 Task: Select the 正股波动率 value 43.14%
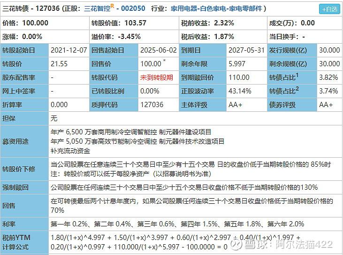pos(240,91)
